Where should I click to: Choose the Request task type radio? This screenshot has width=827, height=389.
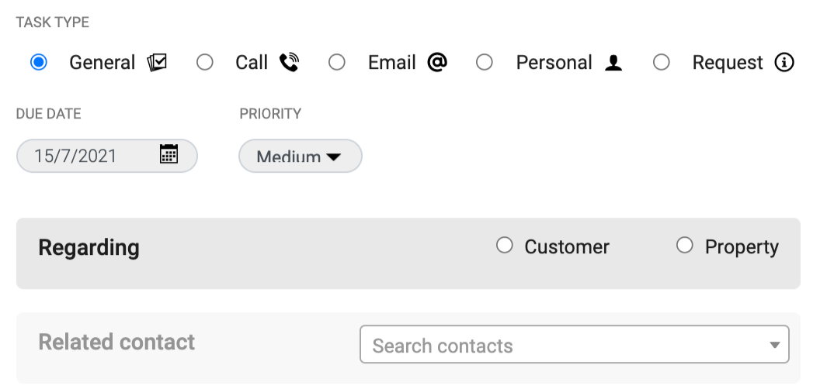tap(662, 62)
